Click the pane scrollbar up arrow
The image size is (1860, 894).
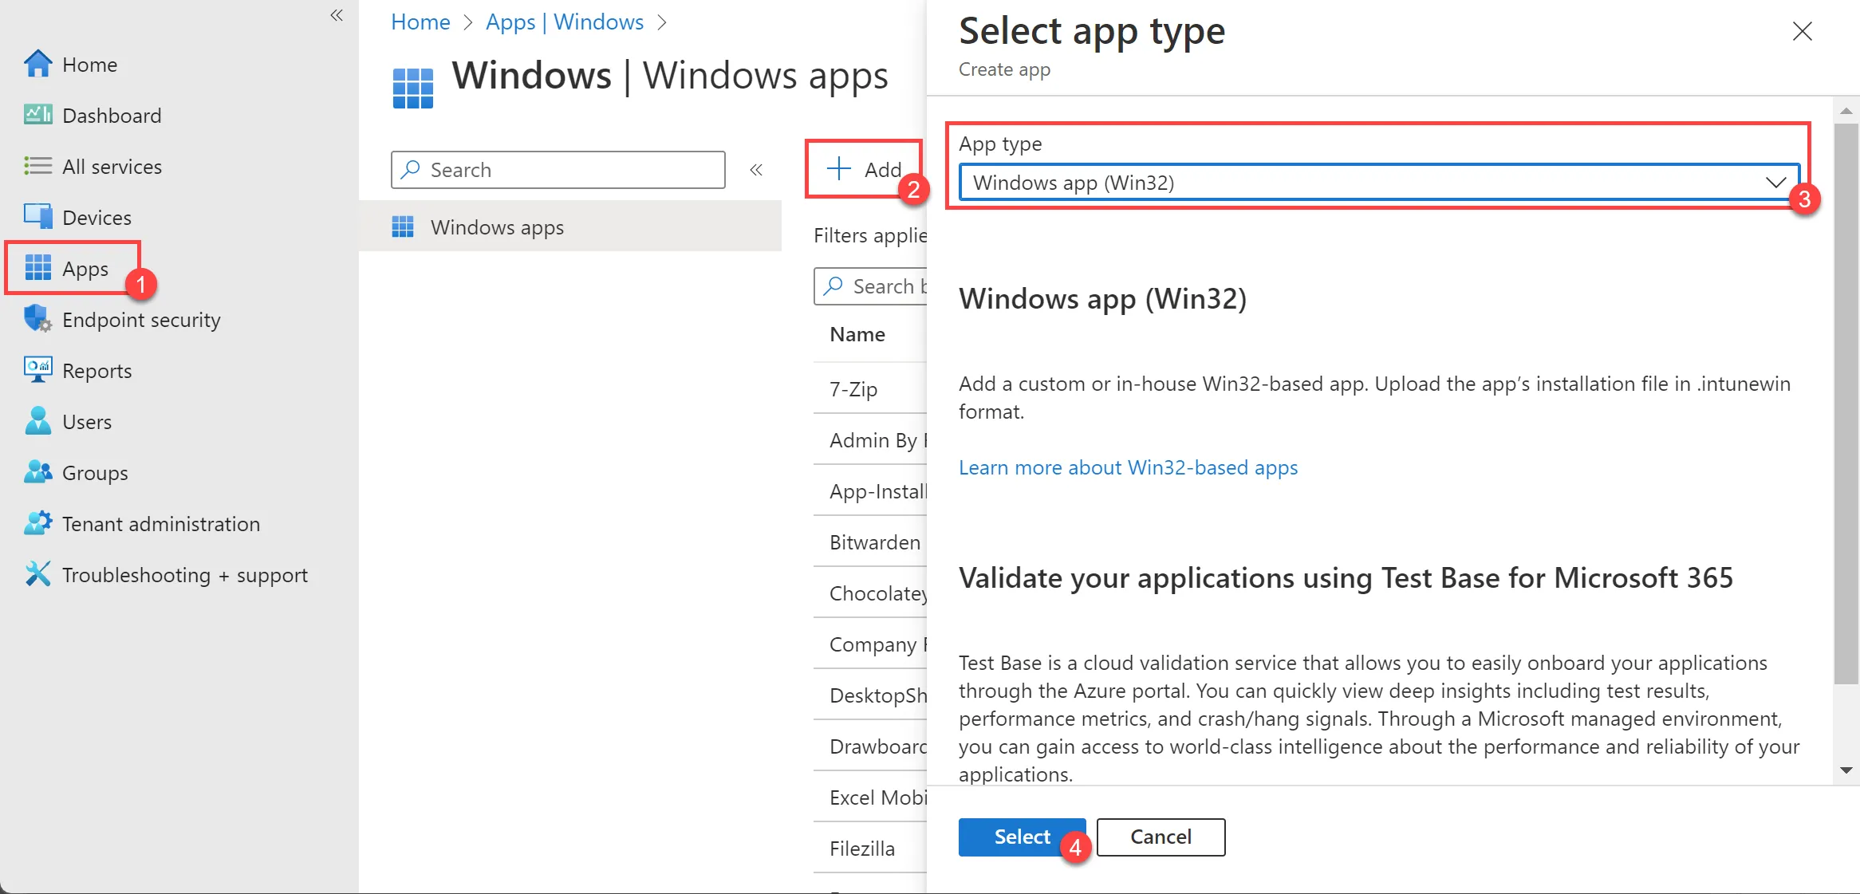[x=1846, y=111]
